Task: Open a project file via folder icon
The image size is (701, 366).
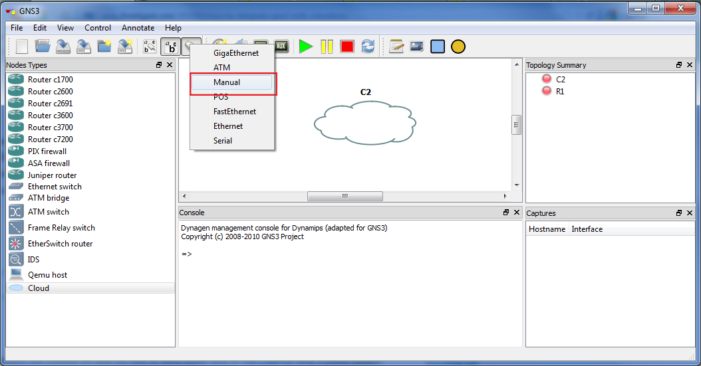Action: click(43, 46)
